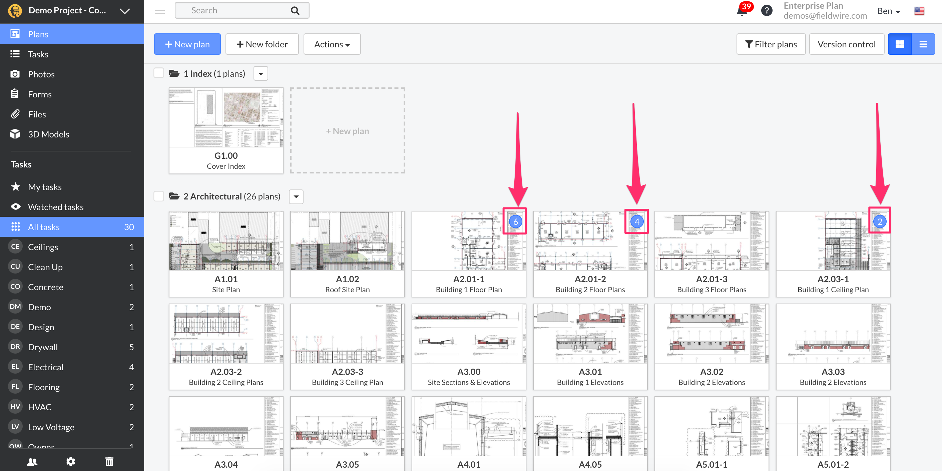Click the search magnifier icon
The width and height of the screenshot is (942, 471).
295,10
